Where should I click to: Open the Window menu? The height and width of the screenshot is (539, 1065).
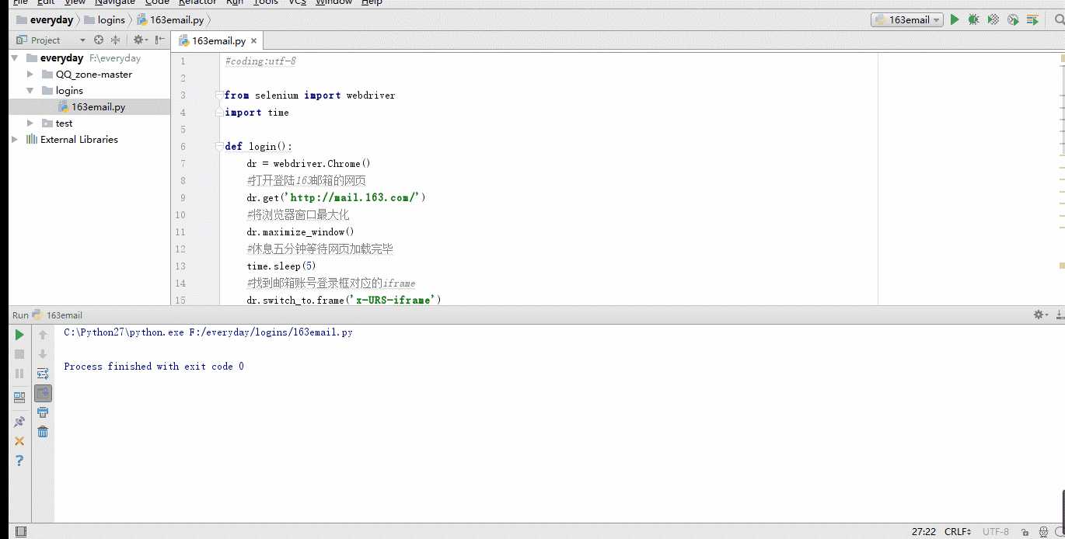333,2
